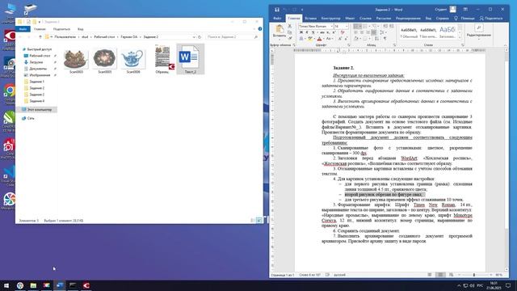Image resolution: width=517 pixels, height=291 pixels.
Task: Go up one folder level in File Explorer
Action: 40,37
